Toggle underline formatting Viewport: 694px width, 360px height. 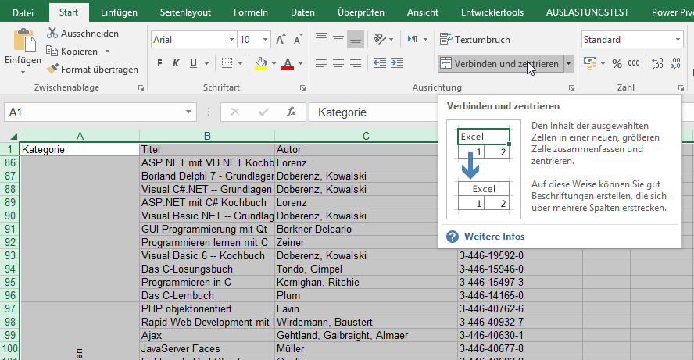click(193, 63)
